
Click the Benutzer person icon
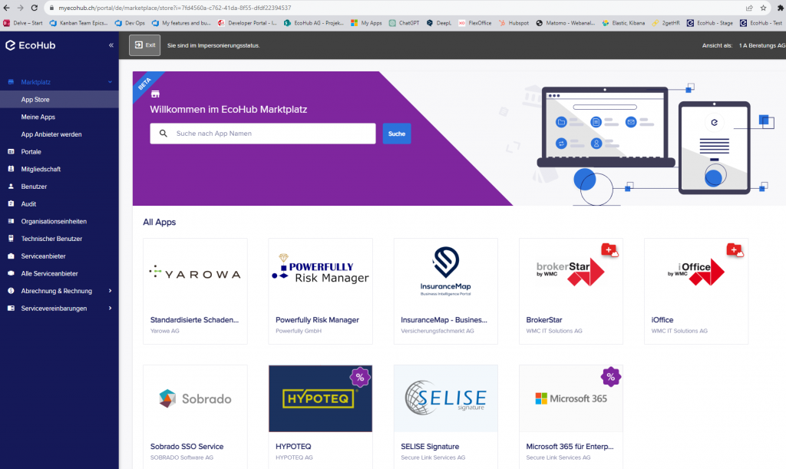[x=11, y=187]
